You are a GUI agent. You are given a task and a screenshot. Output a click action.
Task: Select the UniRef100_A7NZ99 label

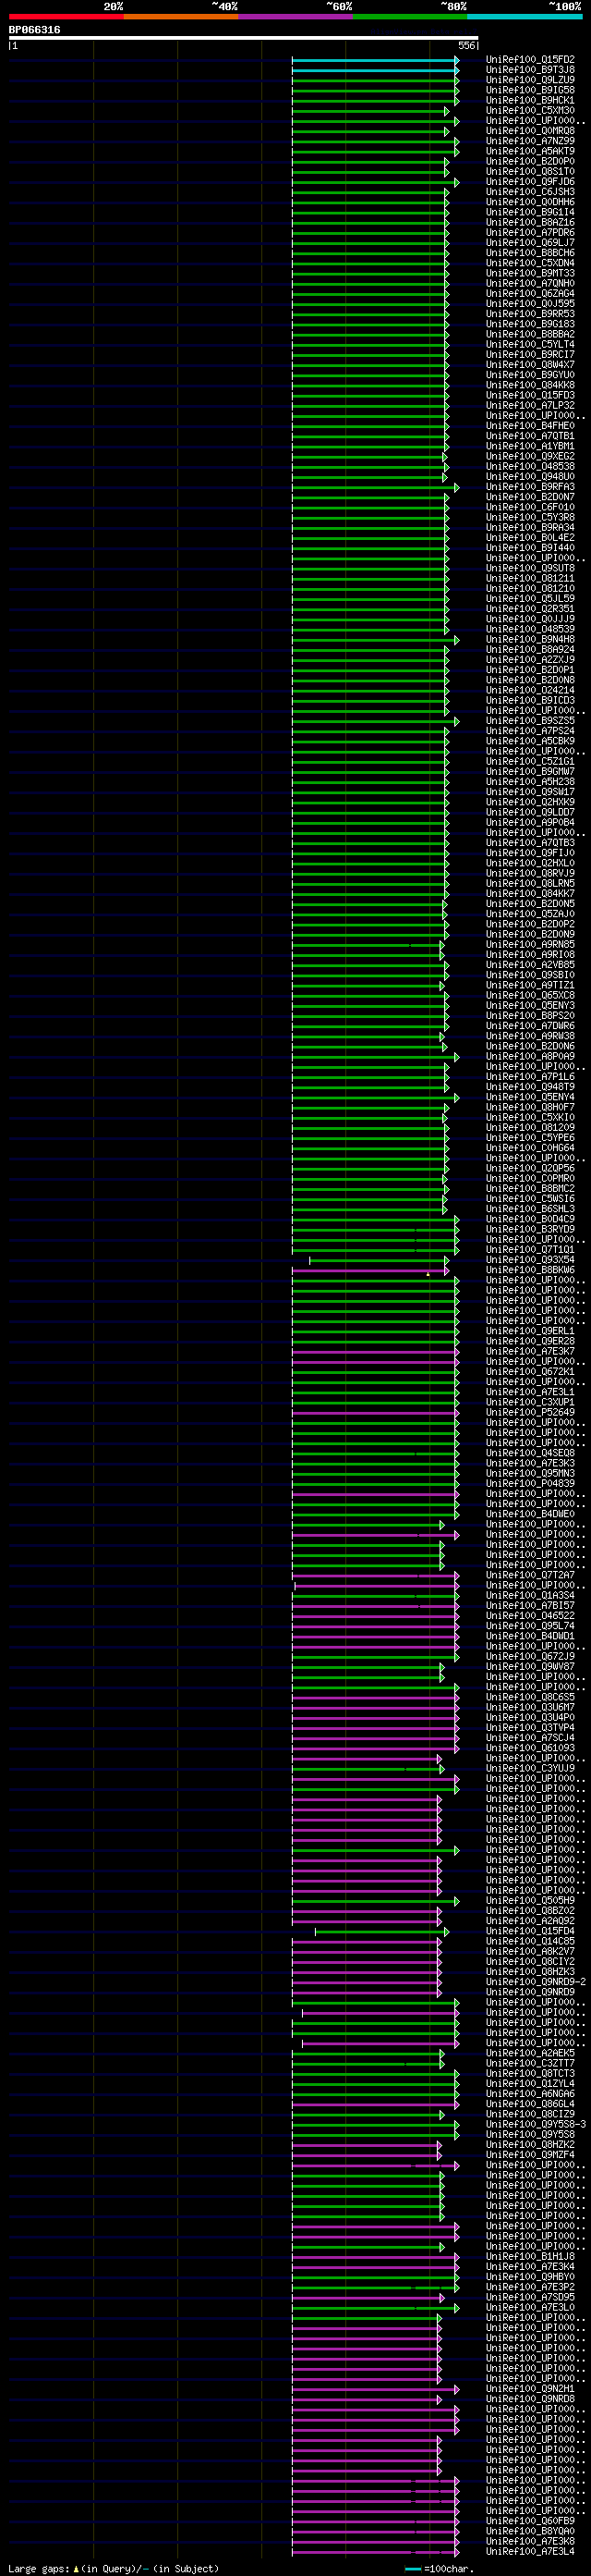click(530, 141)
